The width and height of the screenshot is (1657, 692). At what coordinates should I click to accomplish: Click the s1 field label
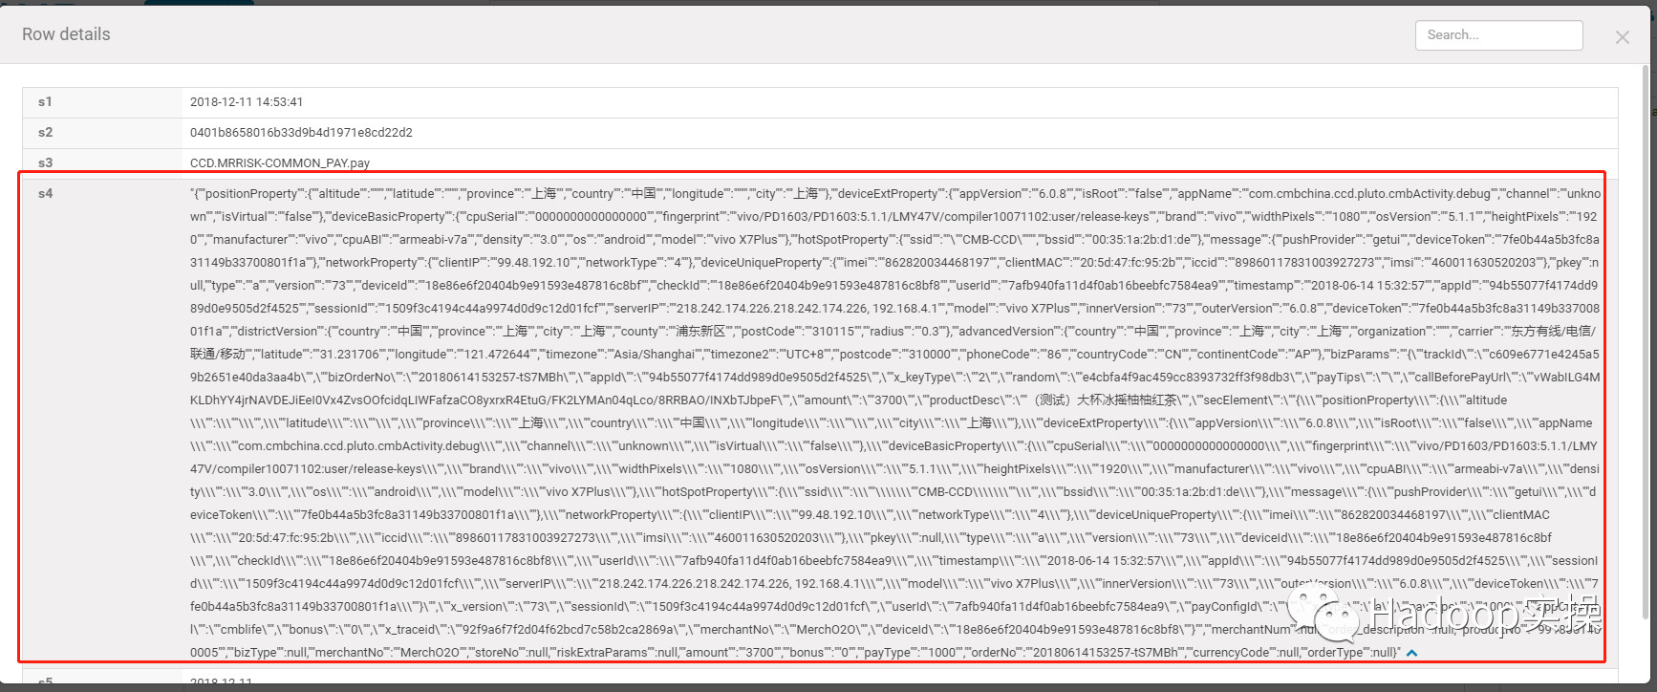45,102
